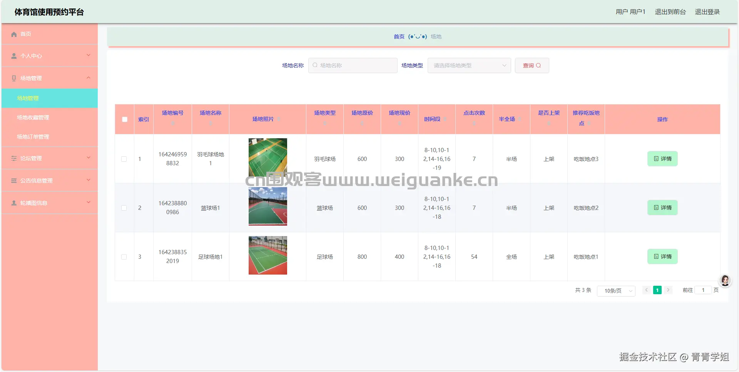The height and width of the screenshot is (372, 739).
Task: View 详情 for 足球场地1
Action: (662, 256)
